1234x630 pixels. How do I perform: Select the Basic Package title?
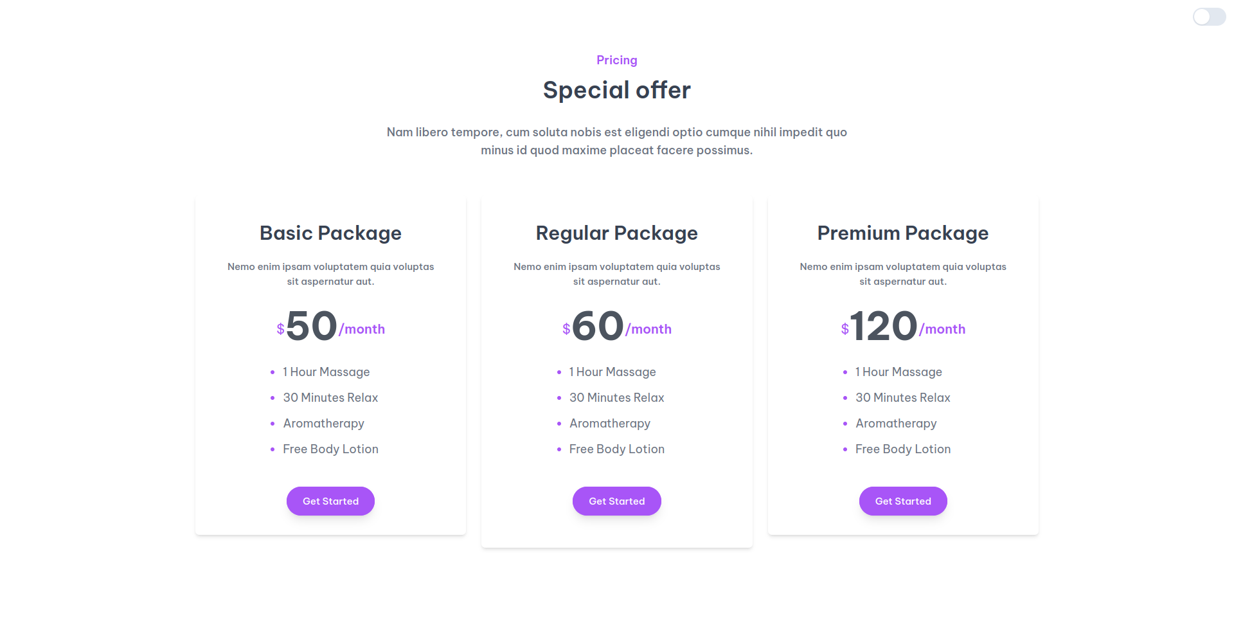(x=330, y=233)
